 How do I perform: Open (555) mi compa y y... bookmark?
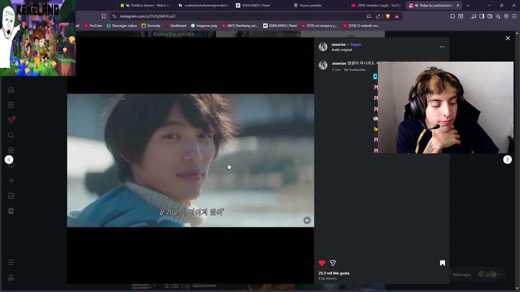[x=319, y=26]
